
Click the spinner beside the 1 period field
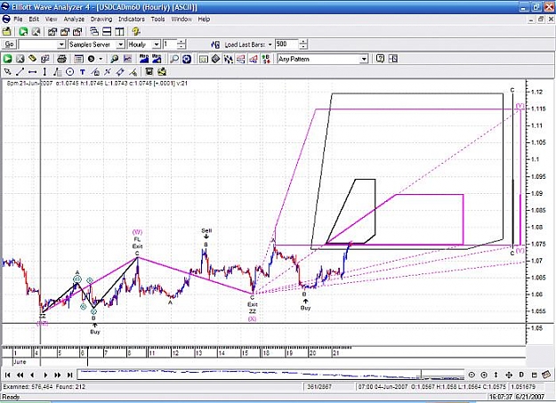click(x=181, y=44)
